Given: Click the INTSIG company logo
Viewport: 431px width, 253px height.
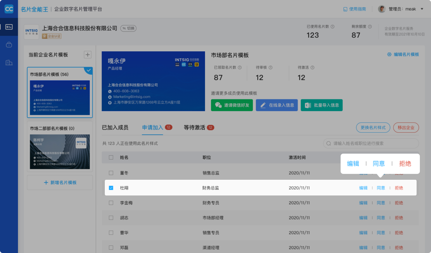Looking at the screenshot, I should (x=31, y=32).
